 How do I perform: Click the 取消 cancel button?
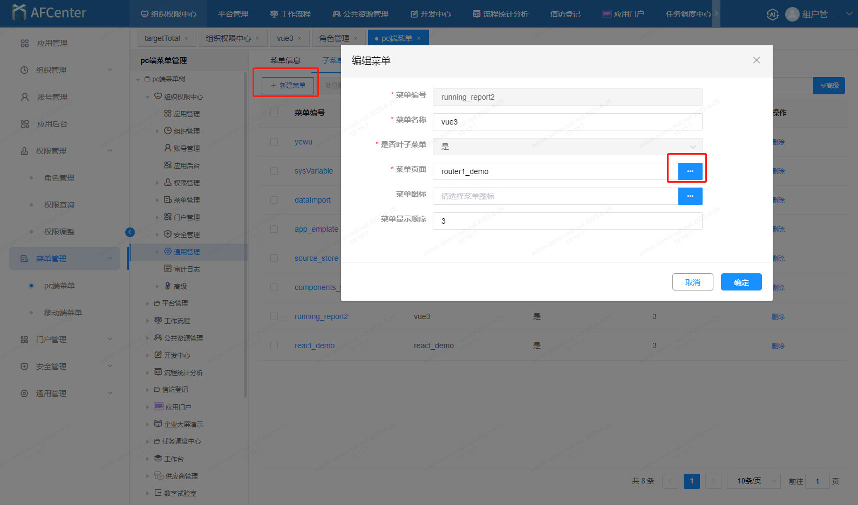coord(692,282)
